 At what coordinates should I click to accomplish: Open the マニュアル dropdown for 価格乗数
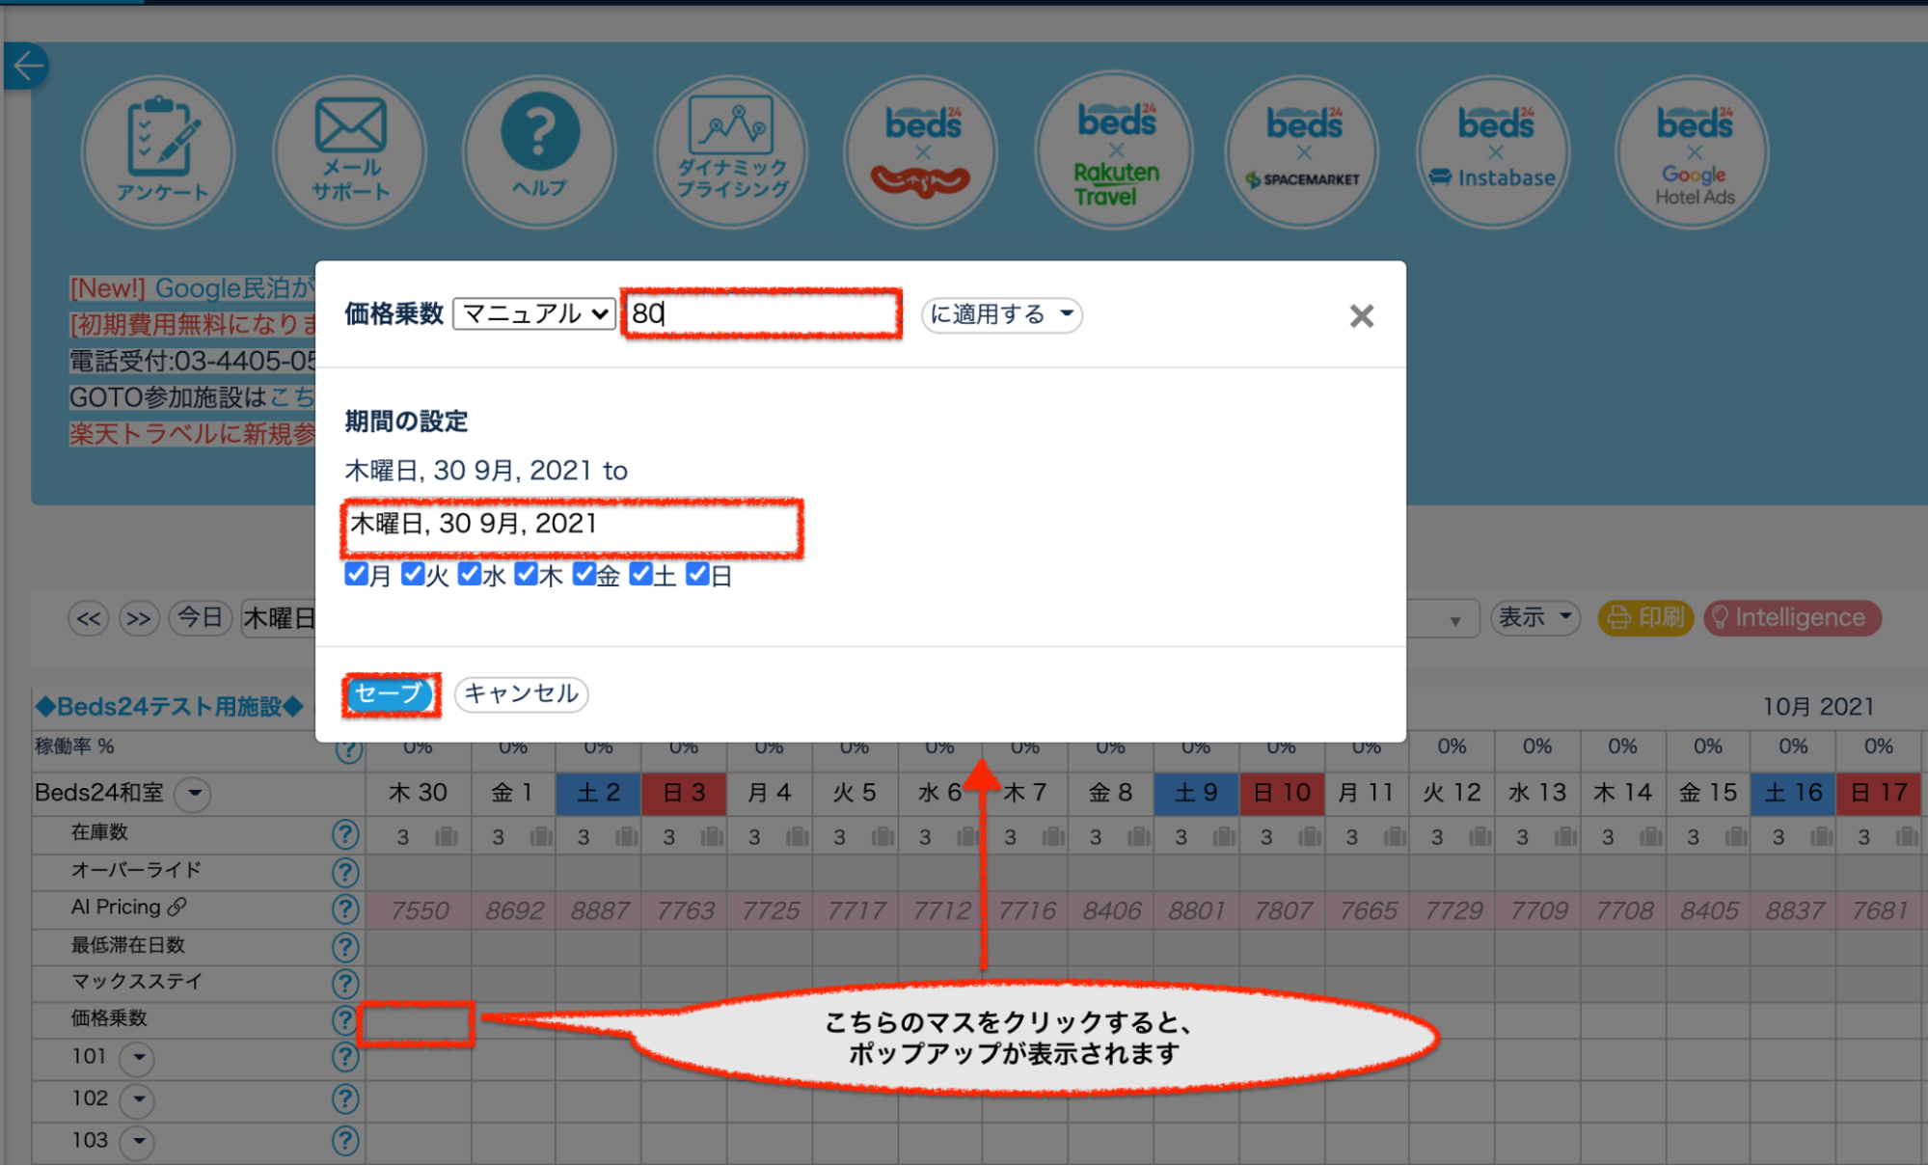point(534,314)
